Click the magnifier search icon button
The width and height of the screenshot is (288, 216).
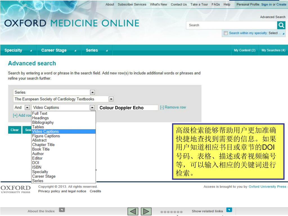click(x=281, y=25)
